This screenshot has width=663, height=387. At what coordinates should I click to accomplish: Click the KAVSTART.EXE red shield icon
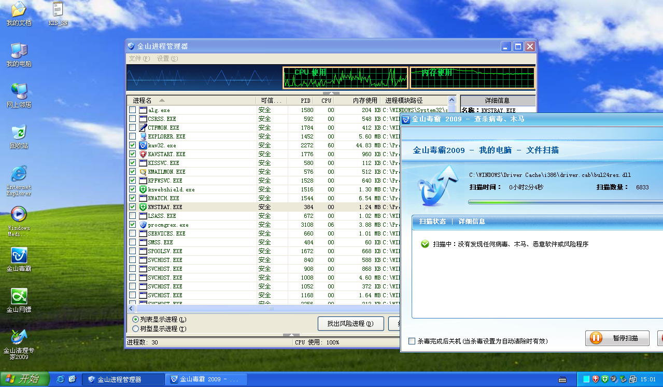coord(143,154)
